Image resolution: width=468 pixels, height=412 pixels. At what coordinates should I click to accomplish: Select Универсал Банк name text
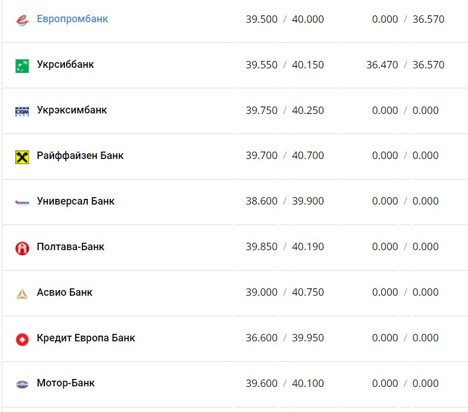point(76,201)
